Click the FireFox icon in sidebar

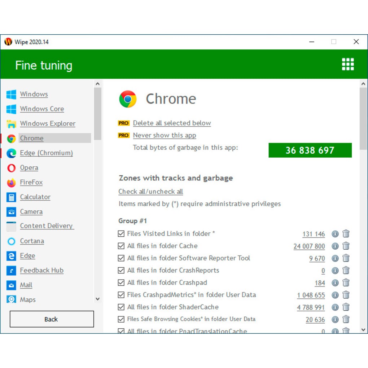tap(12, 183)
